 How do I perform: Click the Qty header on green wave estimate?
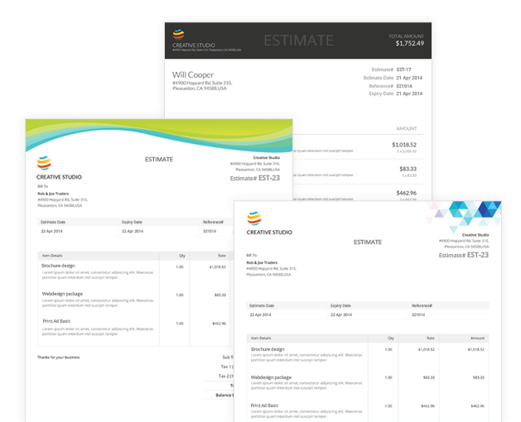[182, 256]
